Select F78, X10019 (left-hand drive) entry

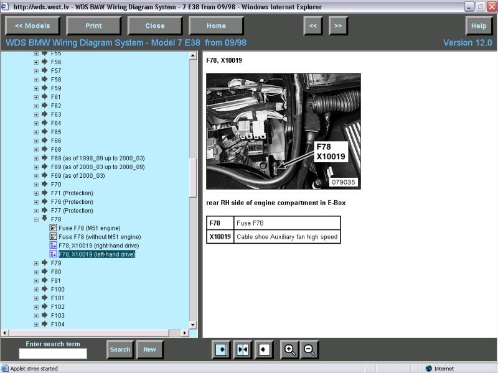click(x=96, y=254)
